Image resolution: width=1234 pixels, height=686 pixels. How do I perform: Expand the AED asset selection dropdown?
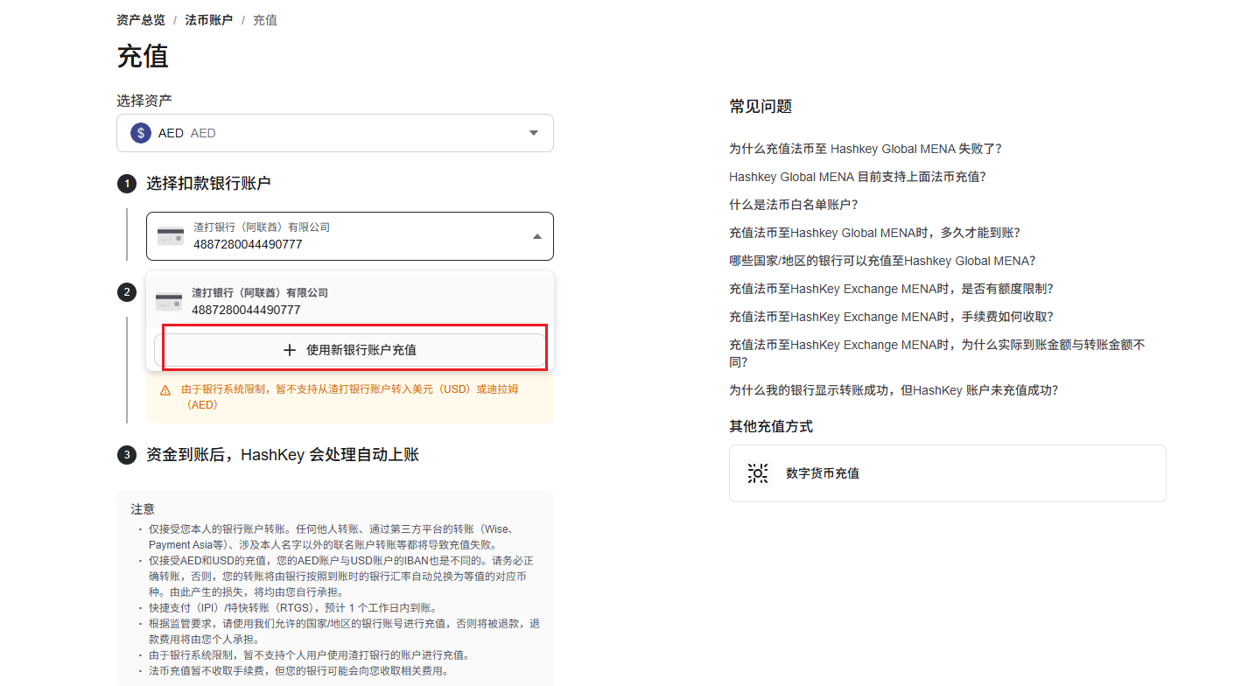[534, 133]
